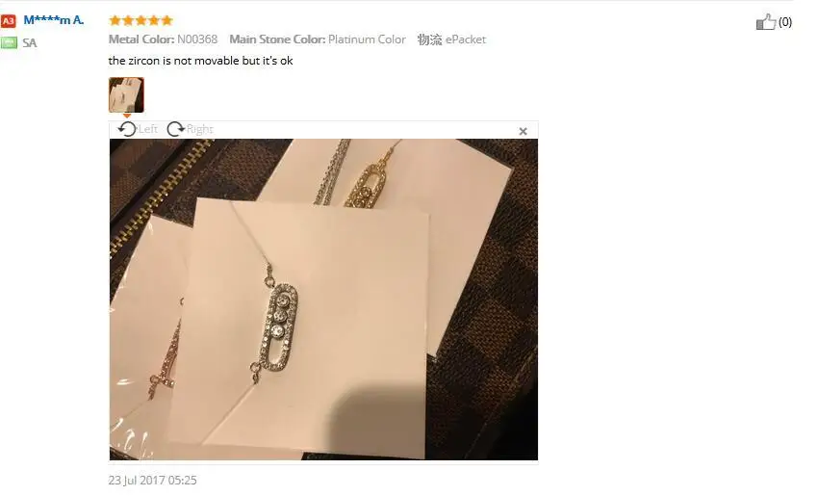Open reviewer profile M*****m A.

pos(54,20)
